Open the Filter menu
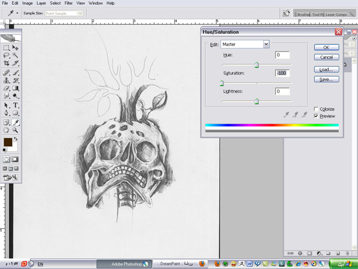The height and width of the screenshot is (269, 358). pyautogui.click(x=68, y=3)
